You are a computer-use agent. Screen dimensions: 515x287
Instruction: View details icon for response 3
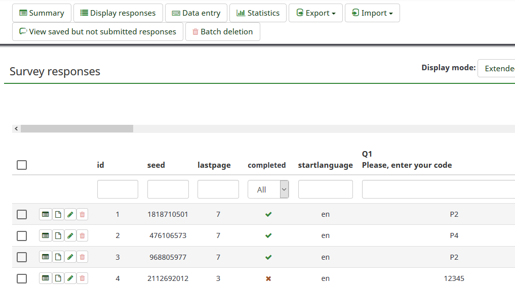[x=46, y=257]
